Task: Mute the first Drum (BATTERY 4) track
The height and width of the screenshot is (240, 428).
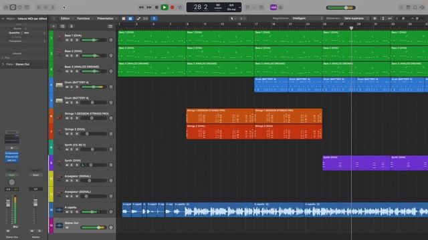Action: [67, 87]
